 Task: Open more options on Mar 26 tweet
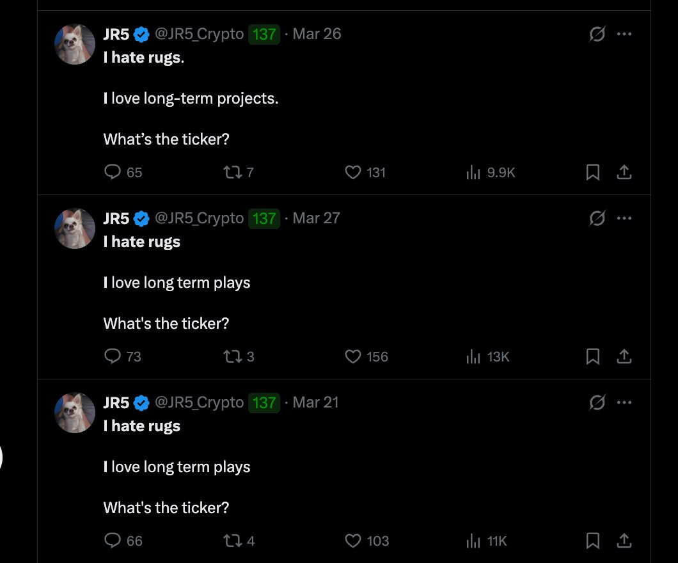pos(624,35)
